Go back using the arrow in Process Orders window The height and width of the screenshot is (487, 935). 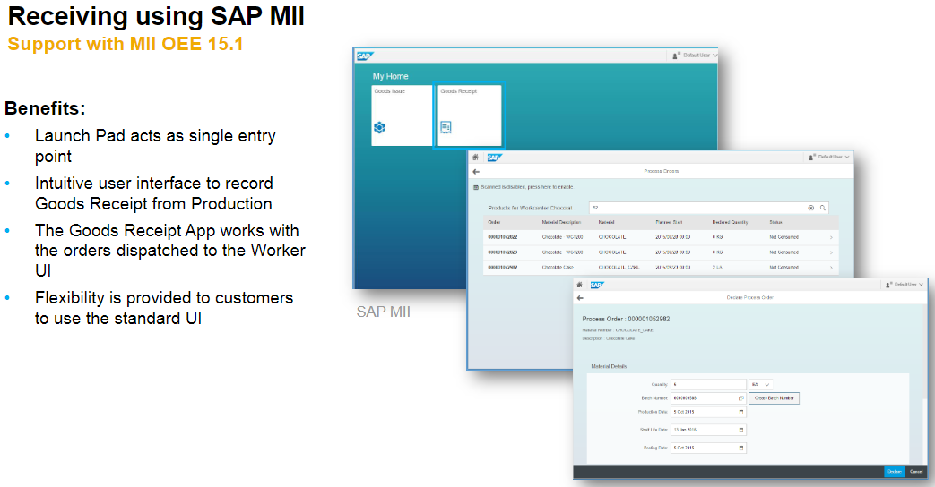pos(476,172)
